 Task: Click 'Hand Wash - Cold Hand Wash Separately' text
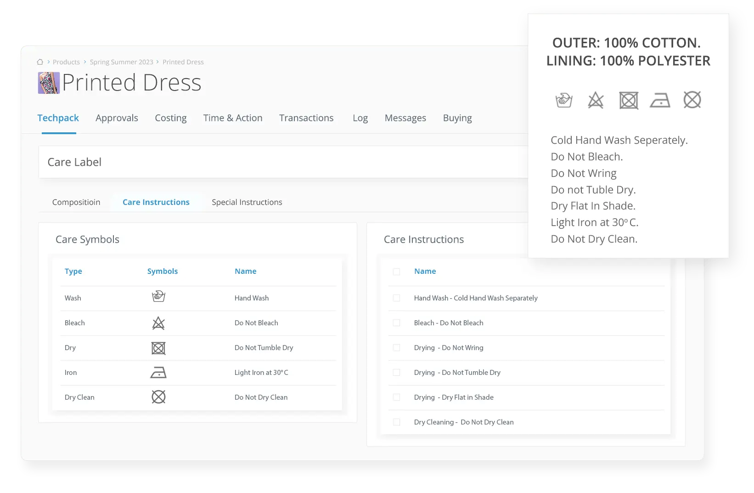[x=476, y=298]
